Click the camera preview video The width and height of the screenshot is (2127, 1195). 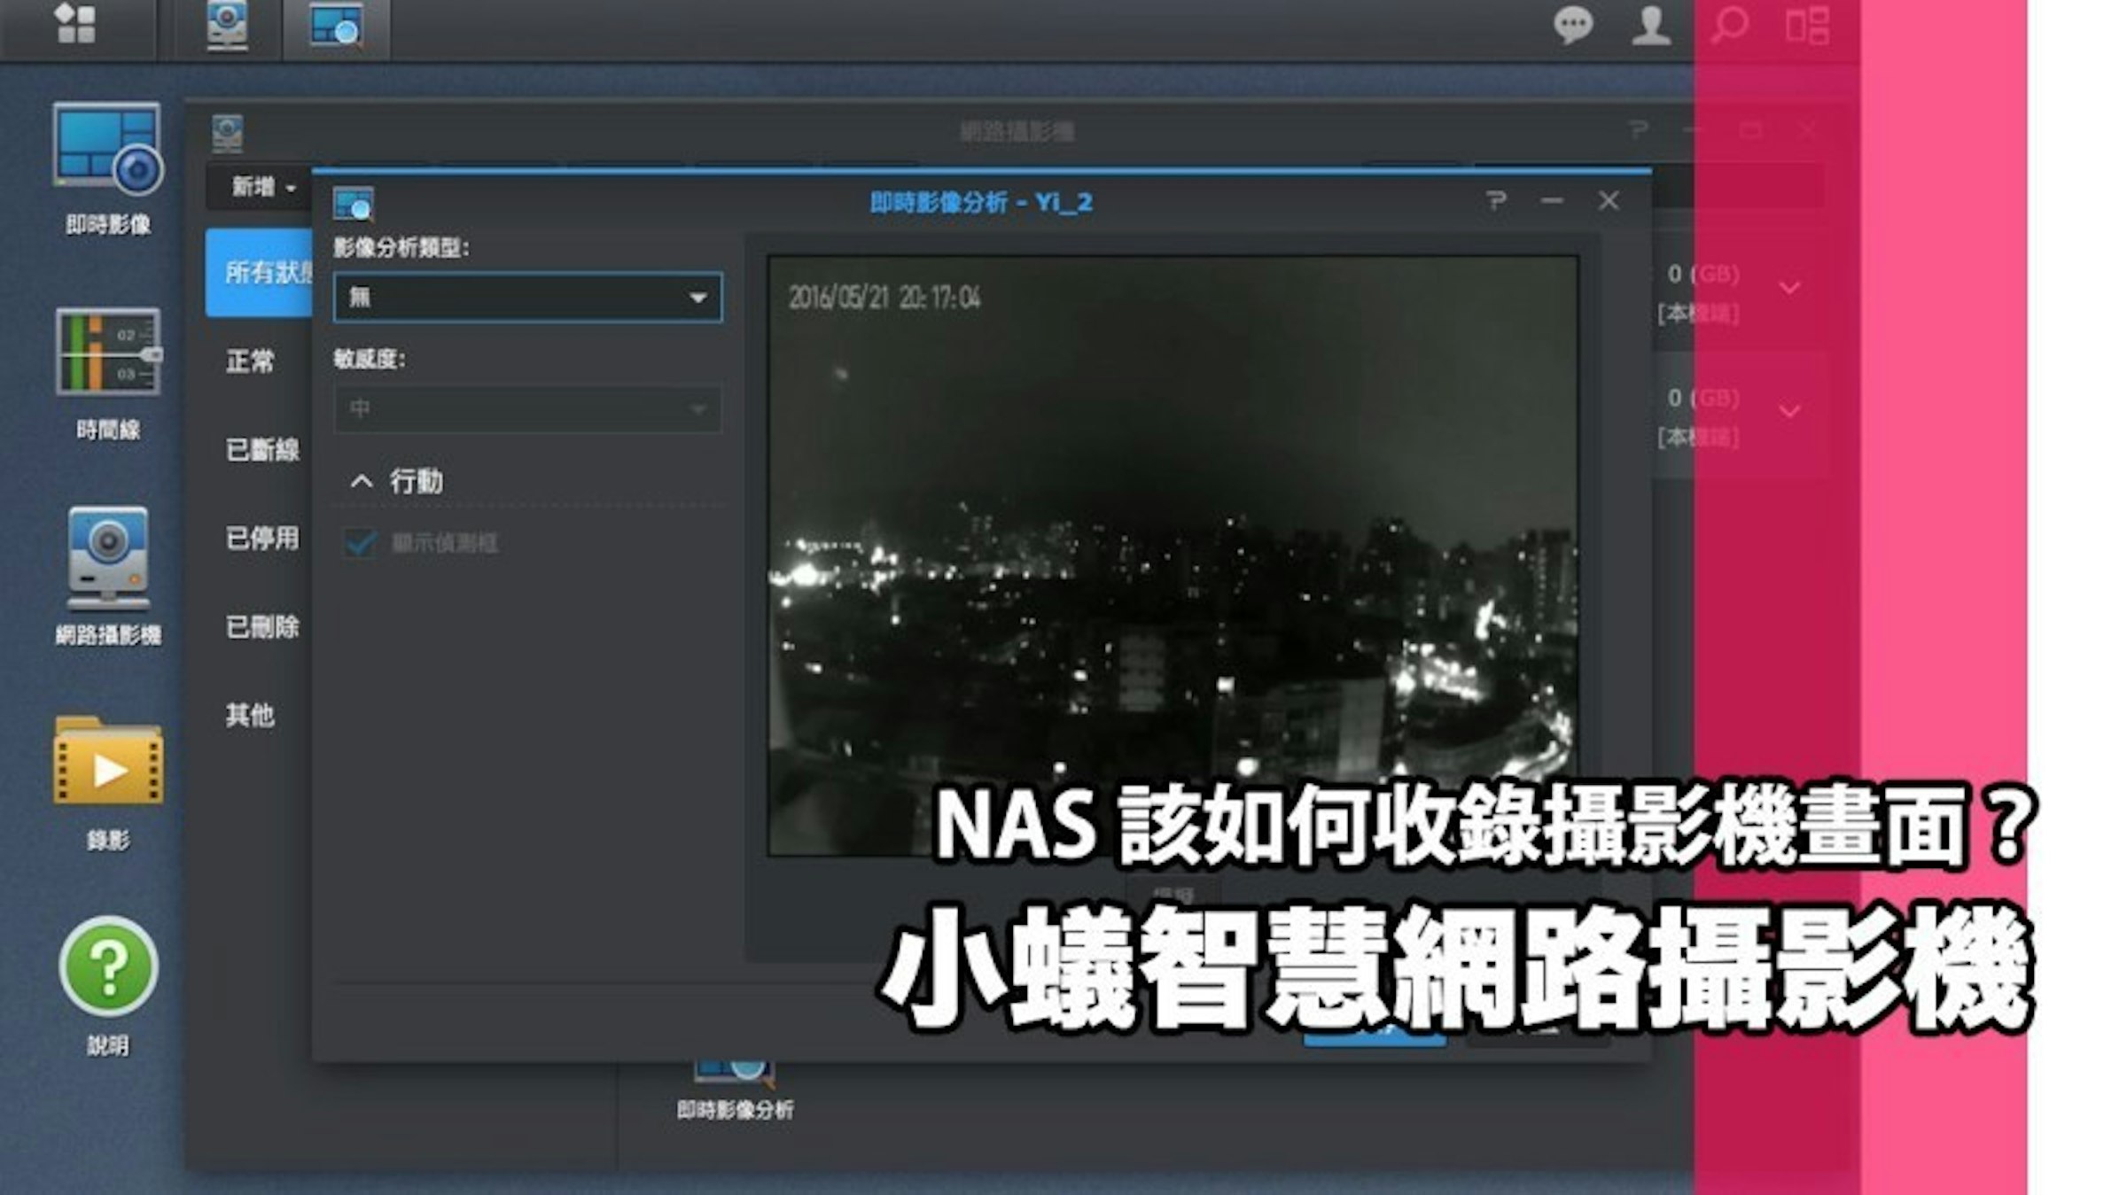pos(1173,555)
